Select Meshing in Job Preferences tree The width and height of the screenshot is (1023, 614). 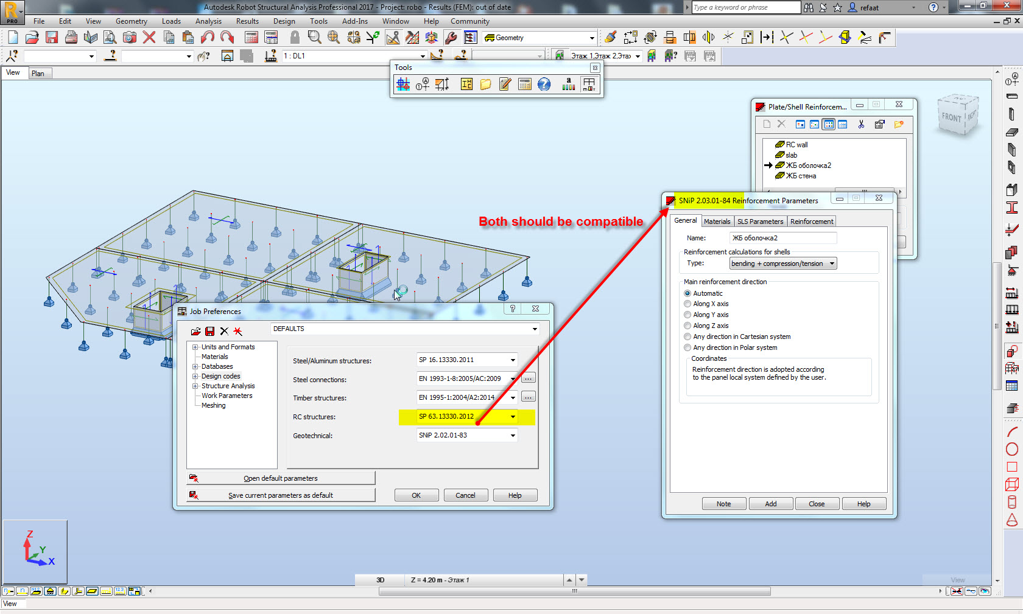214,405
